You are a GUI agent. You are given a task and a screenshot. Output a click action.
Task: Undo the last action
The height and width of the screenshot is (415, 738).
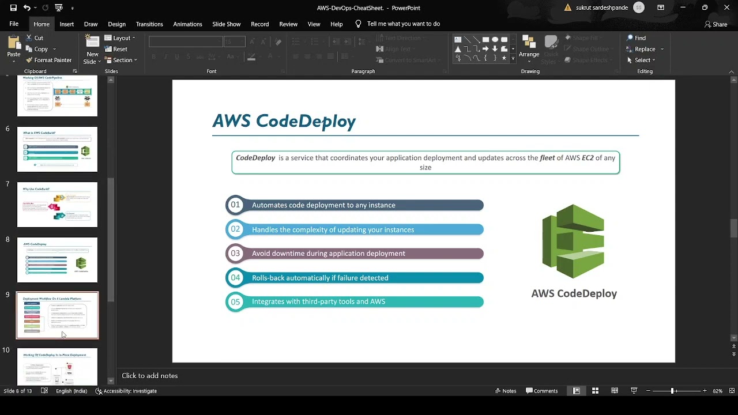tap(27, 7)
